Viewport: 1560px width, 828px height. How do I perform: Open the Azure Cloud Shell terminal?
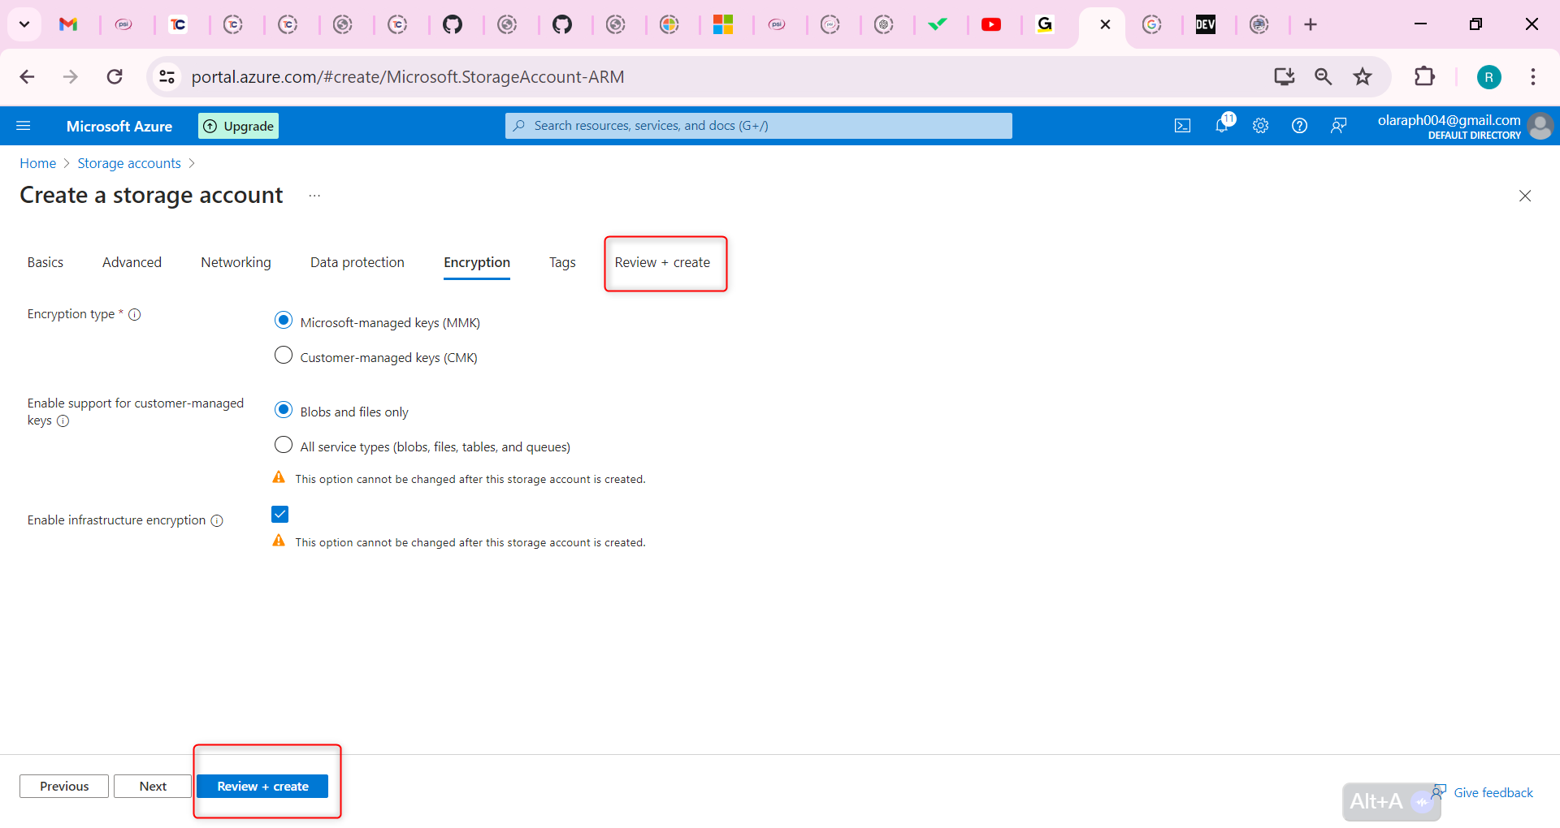click(1182, 125)
